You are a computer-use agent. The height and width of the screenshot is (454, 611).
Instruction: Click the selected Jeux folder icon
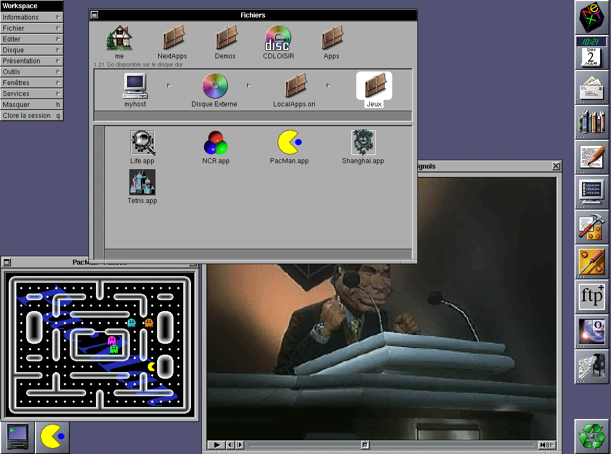coord(374,85)
